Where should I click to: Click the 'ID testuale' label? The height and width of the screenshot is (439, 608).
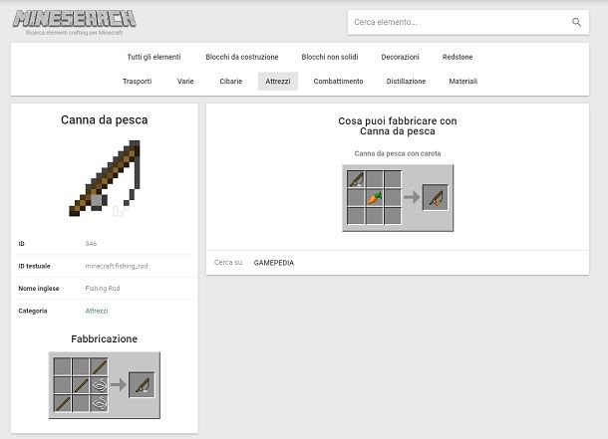(34, 266)
